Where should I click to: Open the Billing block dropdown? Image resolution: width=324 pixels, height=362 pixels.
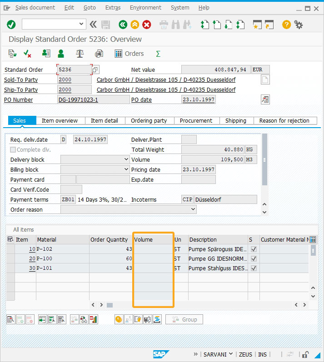[x=126, y=169]
